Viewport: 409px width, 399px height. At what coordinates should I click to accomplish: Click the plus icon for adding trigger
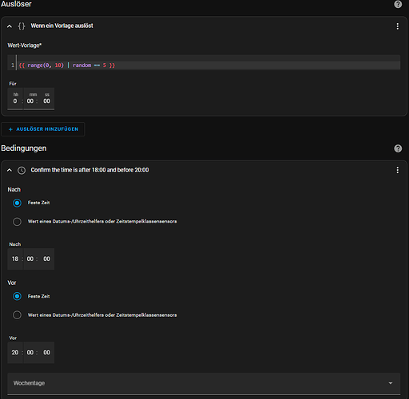coord(10,129)
